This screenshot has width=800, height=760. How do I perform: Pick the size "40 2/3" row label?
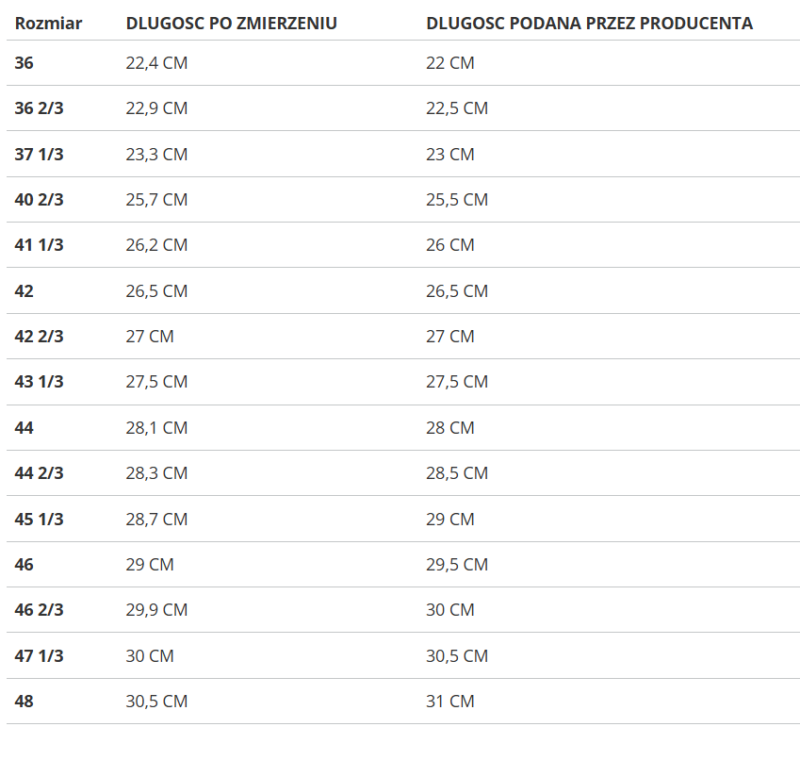(40, 200)
